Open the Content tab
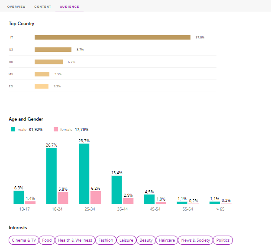The width and height of the screenshot is (271, 249). pos(42,7)
